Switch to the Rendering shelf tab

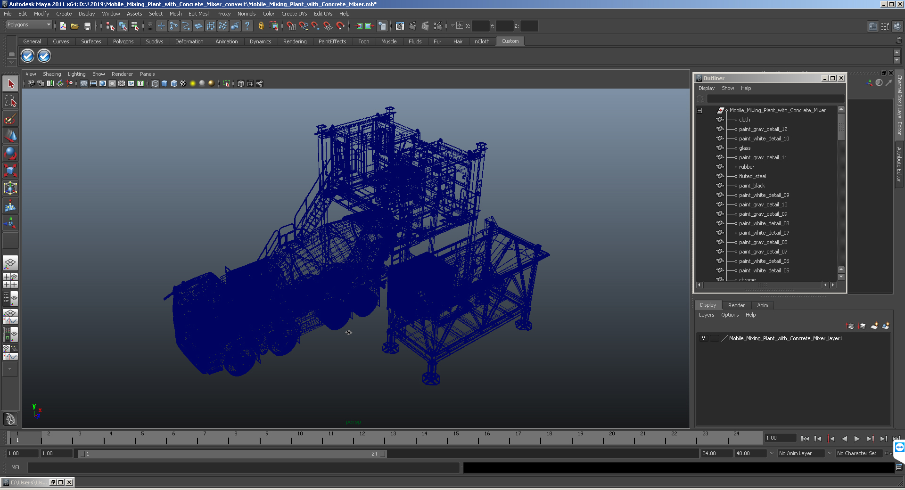[295, 41]
